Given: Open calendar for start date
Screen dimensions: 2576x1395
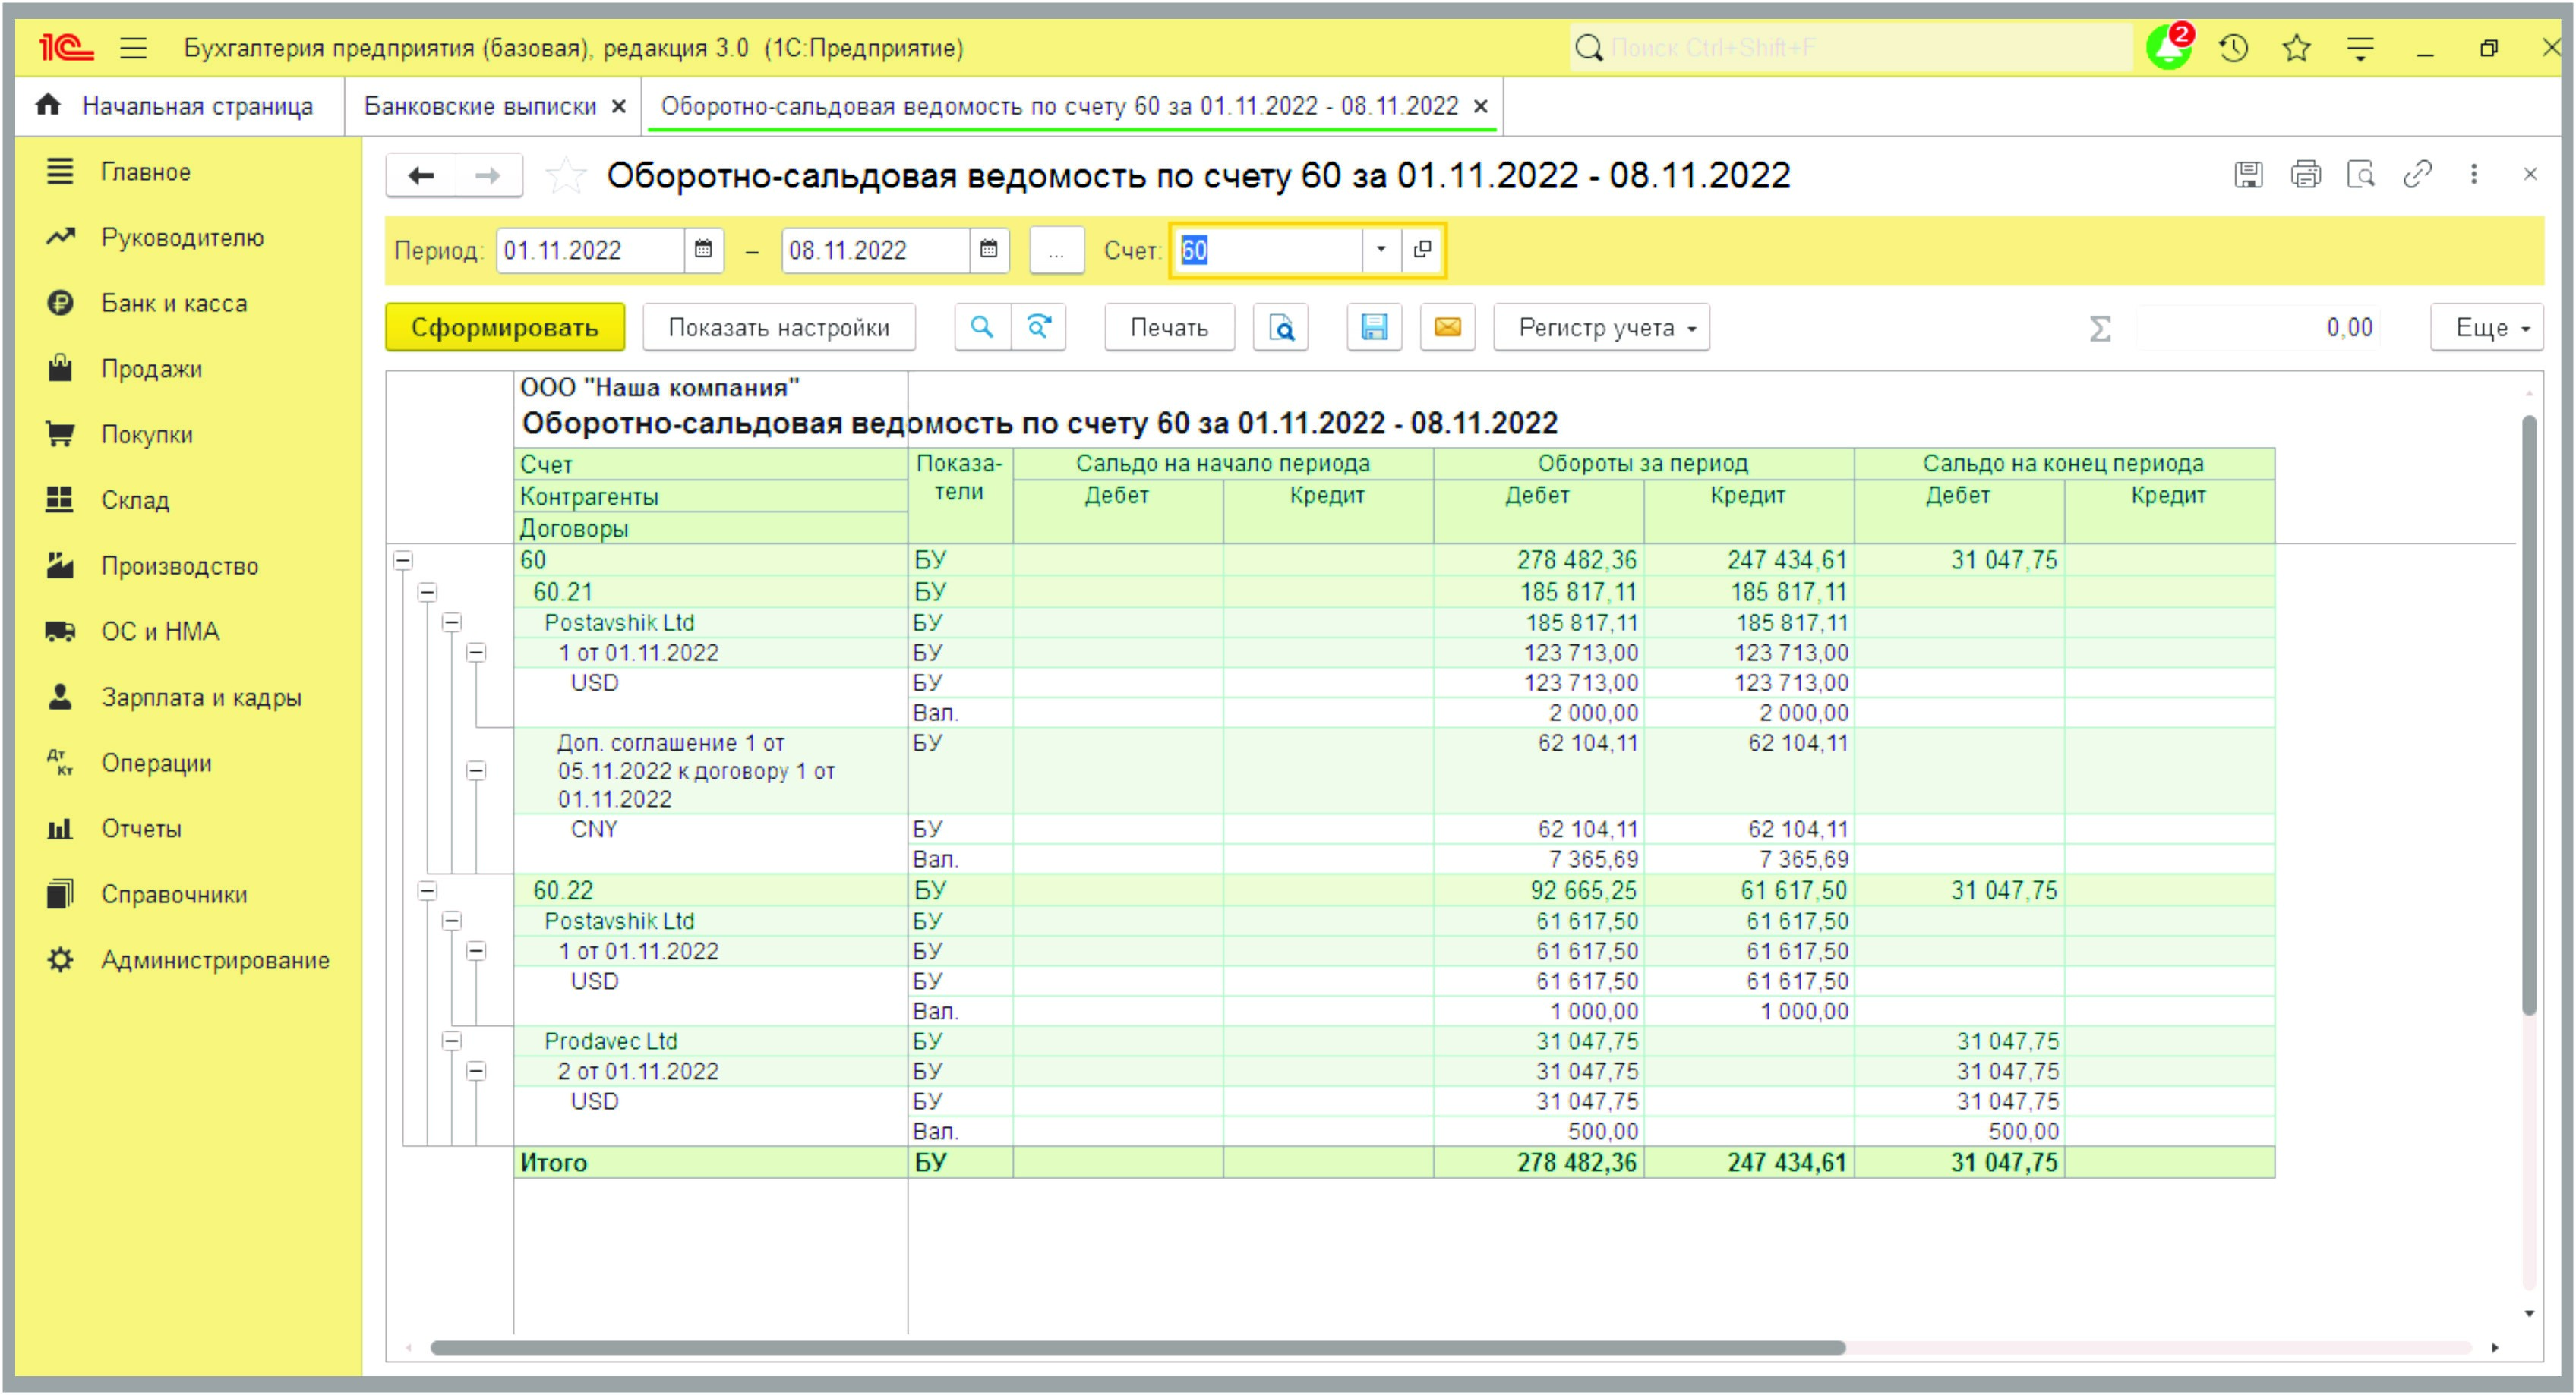Looking at the screenshot, I should tap(703, 250).
